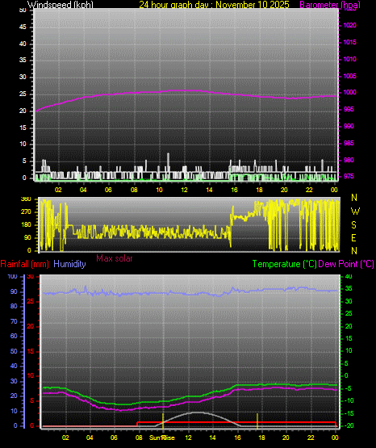The width and height of the screenshot is (376, 448).
Task: Click 35 on the windspeed axis
Action: (x=23, y=60)
